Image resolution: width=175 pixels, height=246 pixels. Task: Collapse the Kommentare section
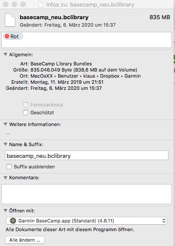(x=6, y=178)
